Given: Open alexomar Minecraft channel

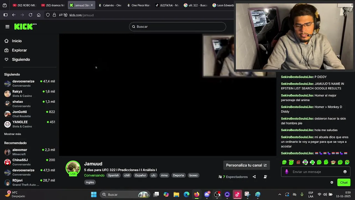Looking at the screenshot, I should 29,152.
